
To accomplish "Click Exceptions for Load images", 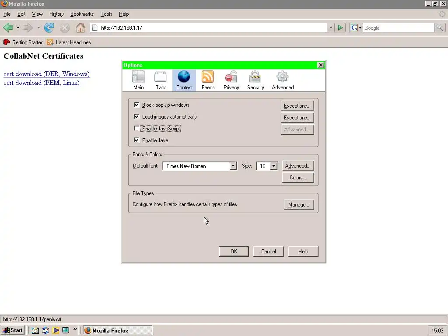I will pyautogui.click(x=297, y=117).
